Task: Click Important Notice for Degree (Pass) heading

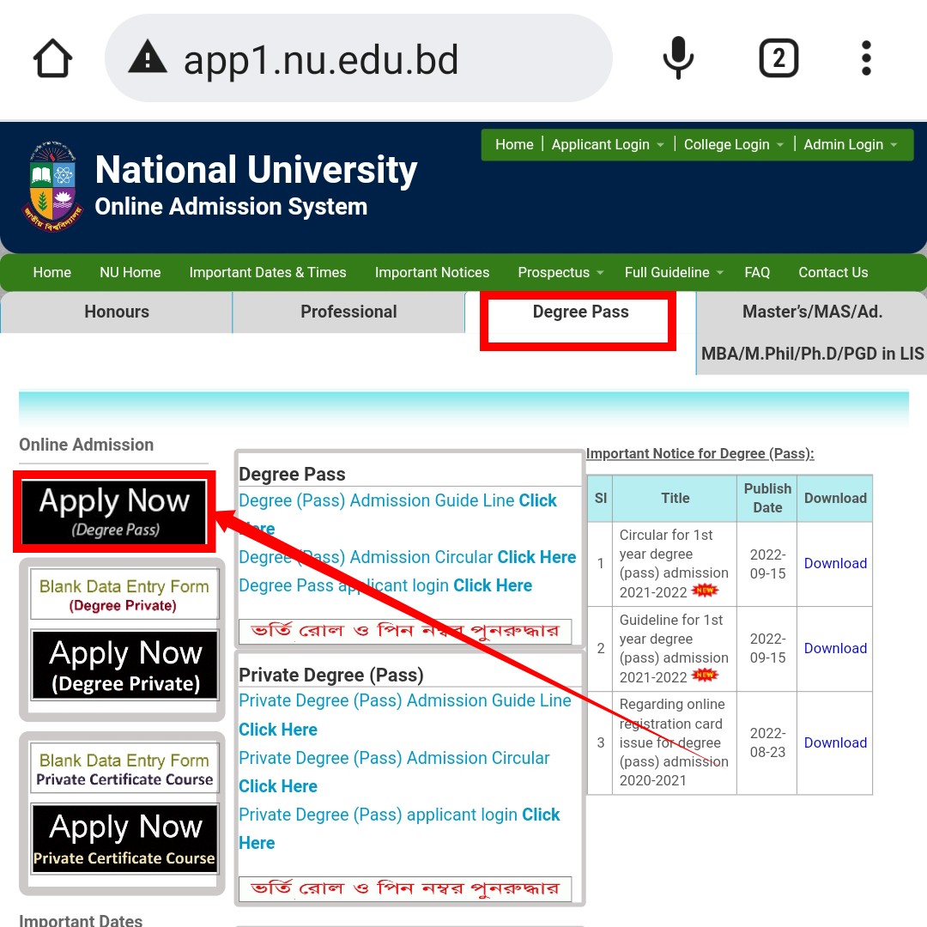Action: [700, 453]
